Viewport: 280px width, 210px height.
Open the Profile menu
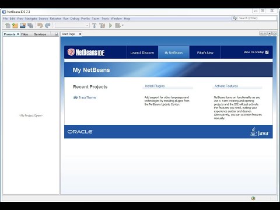click(x=85, y=19)
